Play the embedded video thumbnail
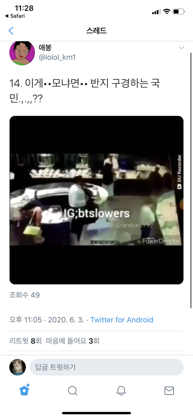This screenshot has width=193, height=418. coord(96,200)
